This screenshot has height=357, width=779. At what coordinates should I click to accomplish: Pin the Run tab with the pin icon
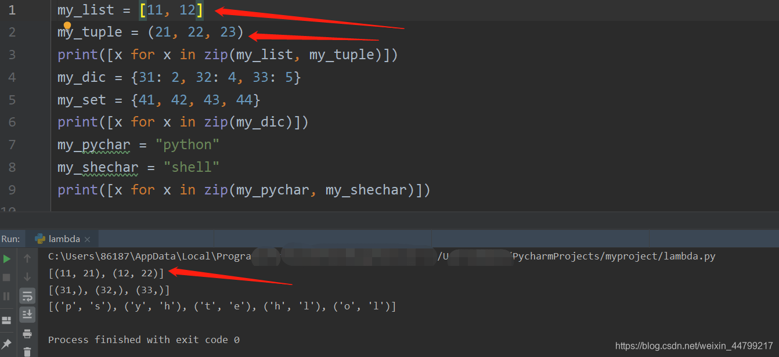point(7,344)
